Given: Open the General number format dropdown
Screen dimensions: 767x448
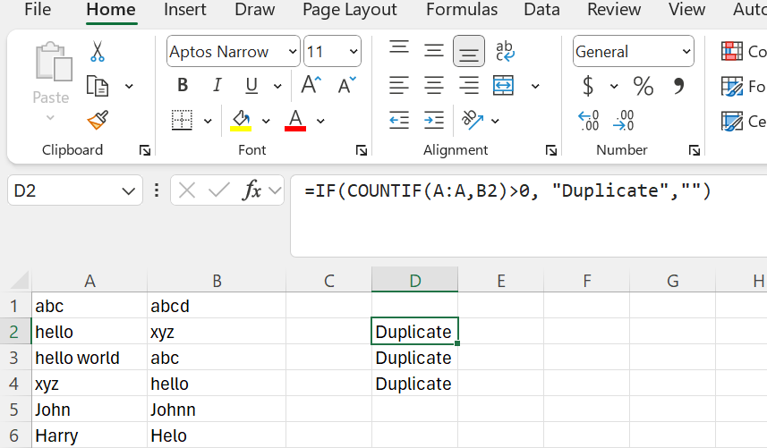Looking at the screenshot, I should [x=686, y=51].
